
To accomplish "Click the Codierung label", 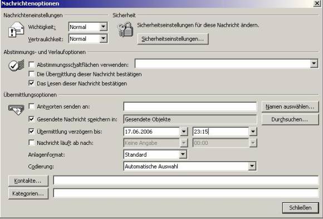I will (x=41, y=167).
